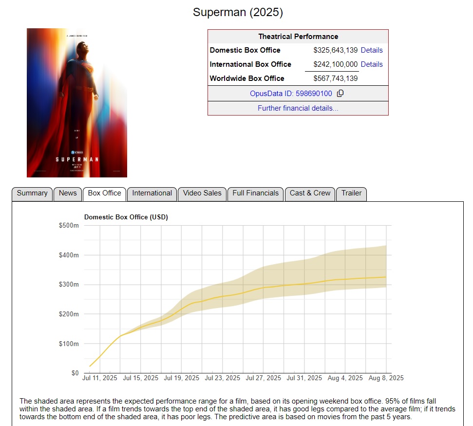Click the Jul 15, 2025 date label
Screen dimensions: 473x426
(141, 378)
